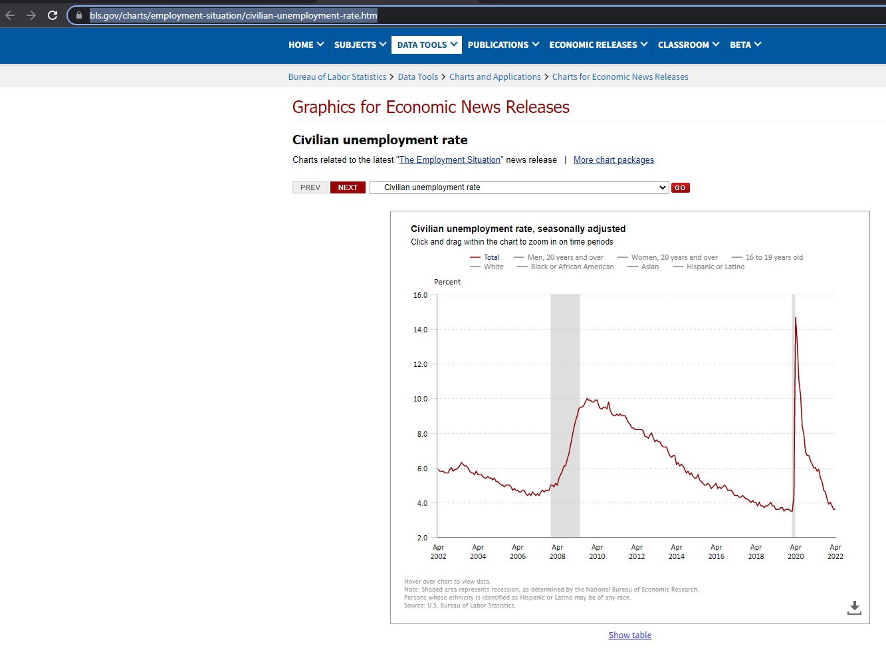Toggle the Hispanic or Latino legend entry

(715, 267)
